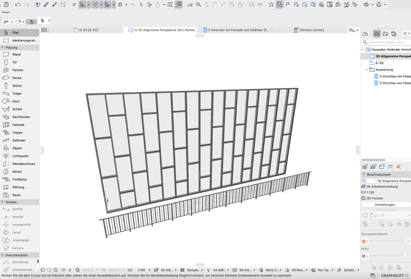Click the price tag icon in toolbar

coord(355,5)
